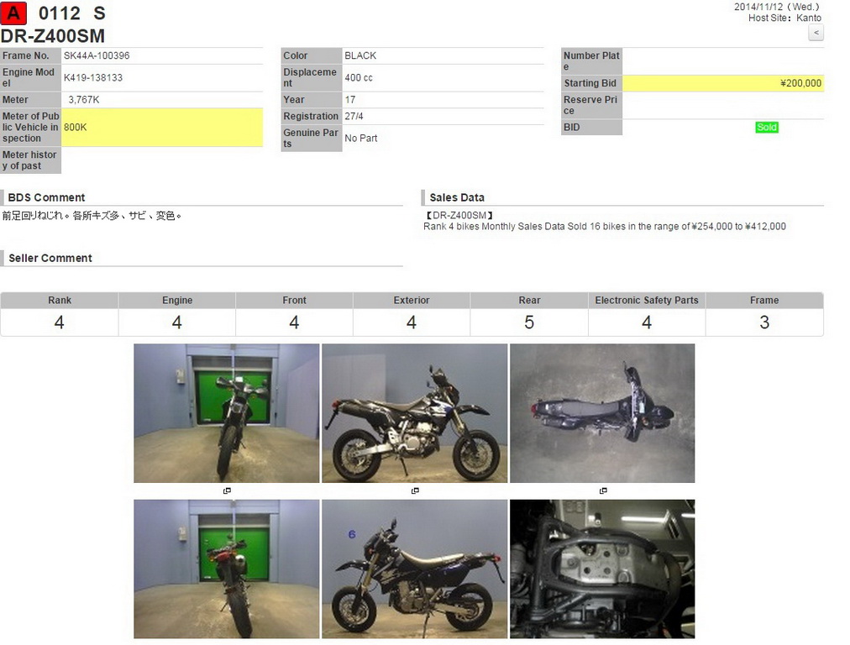Click the BDS Comment section heading
Image resolution: width=850 pixels, height=645 pixels.
47,198
